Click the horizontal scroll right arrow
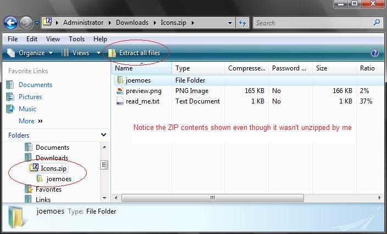This screenshot has height=234, width=387. 380,198
